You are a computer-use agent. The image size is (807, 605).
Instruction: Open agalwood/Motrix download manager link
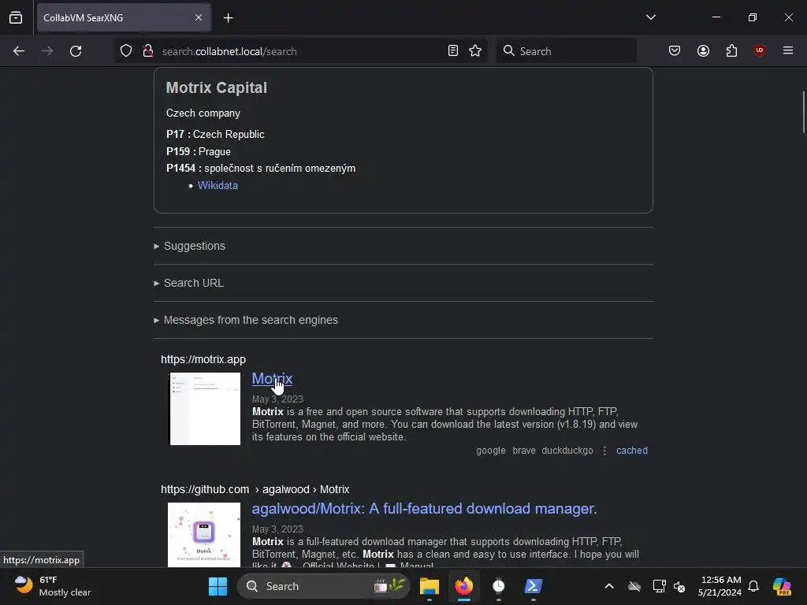coord(425,508)
